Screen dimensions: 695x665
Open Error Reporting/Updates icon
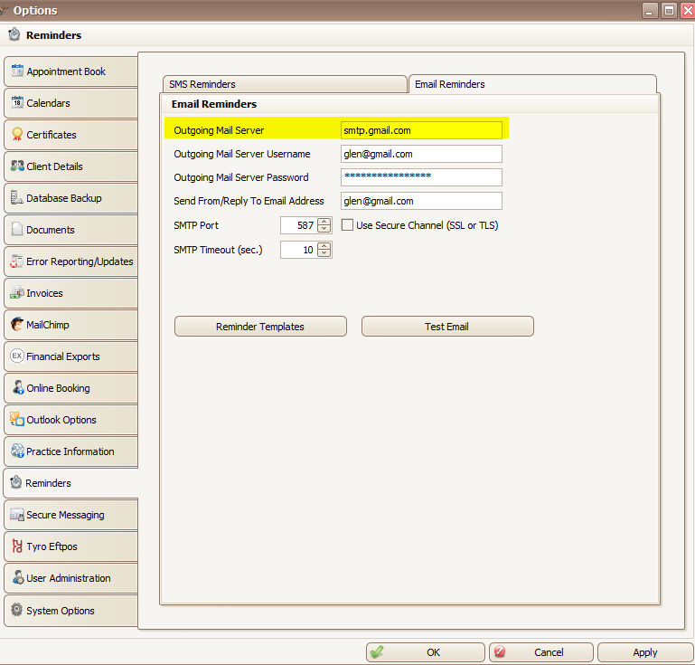point(17,261)
